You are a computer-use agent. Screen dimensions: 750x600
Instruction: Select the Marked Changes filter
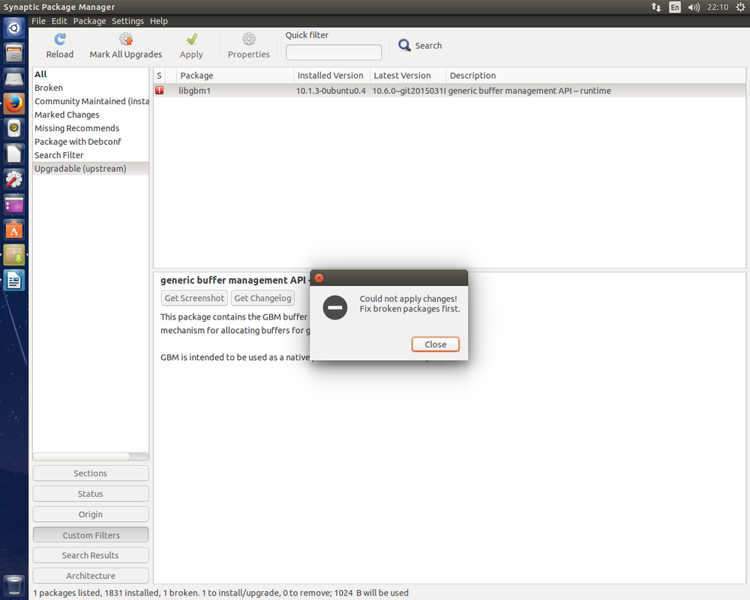91,115
